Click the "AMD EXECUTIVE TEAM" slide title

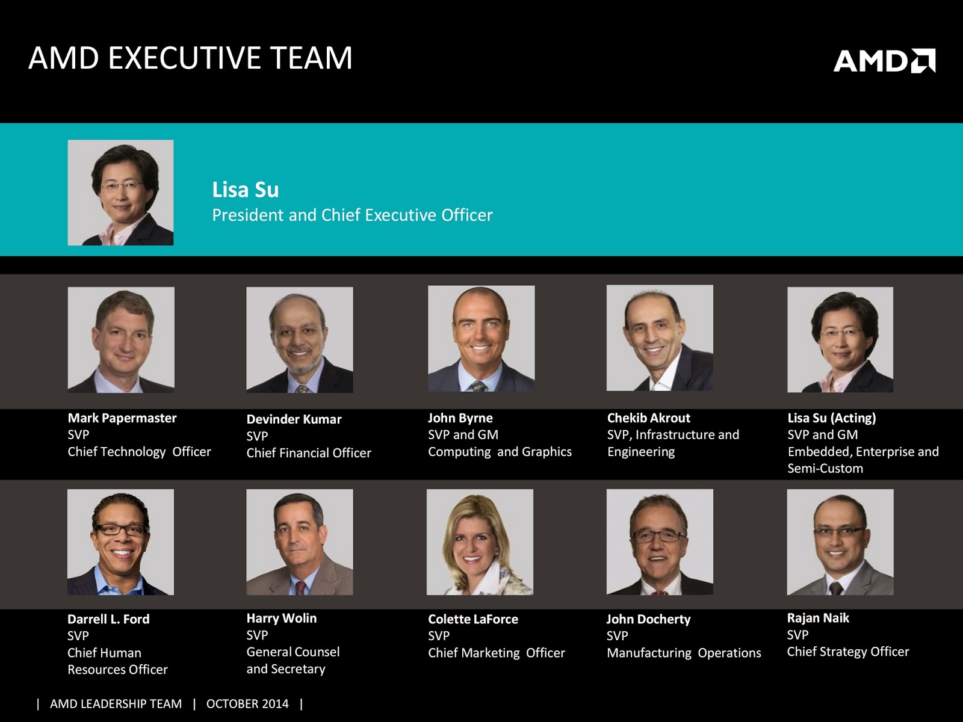tap(190, 58)
